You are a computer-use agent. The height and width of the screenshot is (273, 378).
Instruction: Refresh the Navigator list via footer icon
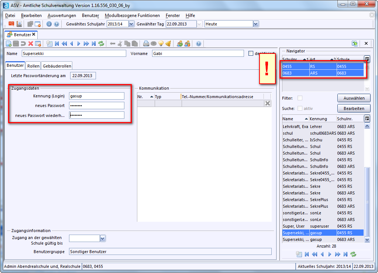tap(353, 254)
